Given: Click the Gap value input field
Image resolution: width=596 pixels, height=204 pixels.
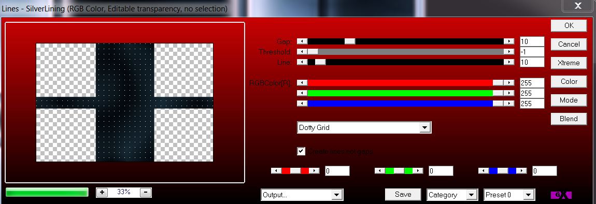Looking at the screenshot, I should 532,41.
